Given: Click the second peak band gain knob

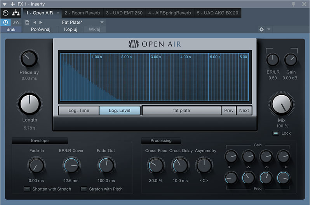Looking at the screenshot, I should coord(266,156).
